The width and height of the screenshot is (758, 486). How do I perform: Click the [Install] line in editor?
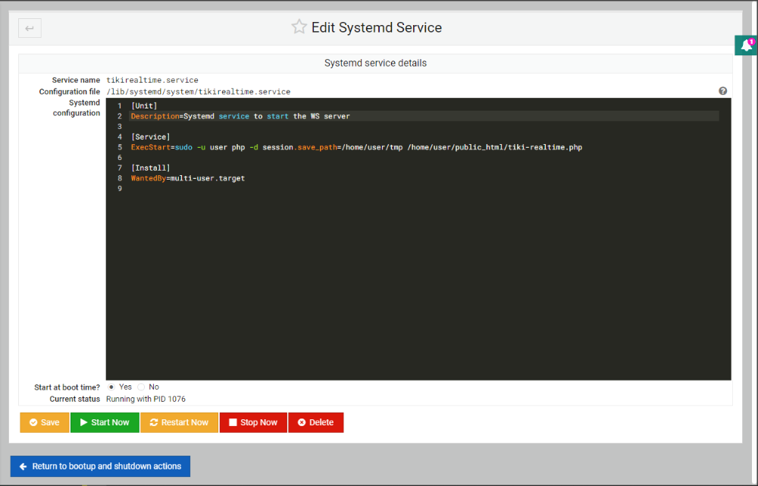point(150,168)
